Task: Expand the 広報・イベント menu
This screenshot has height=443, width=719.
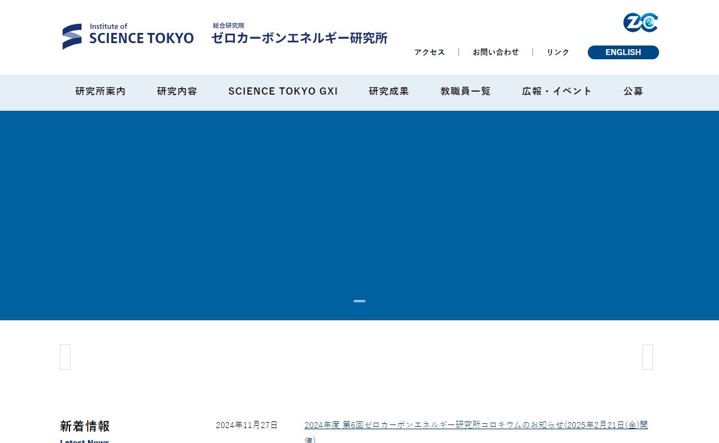Action: point(557,91)
